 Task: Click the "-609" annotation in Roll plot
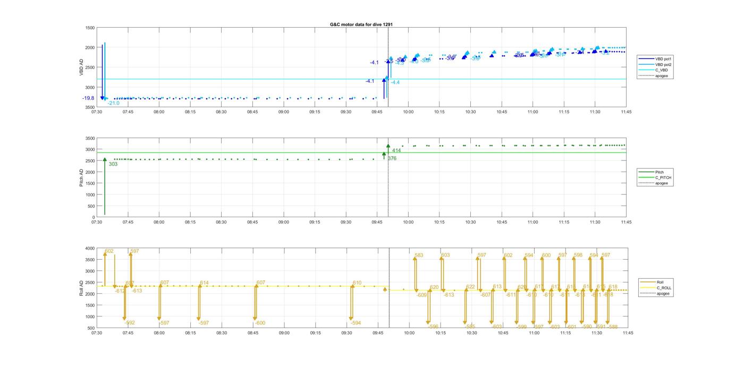tap(422, 295)
